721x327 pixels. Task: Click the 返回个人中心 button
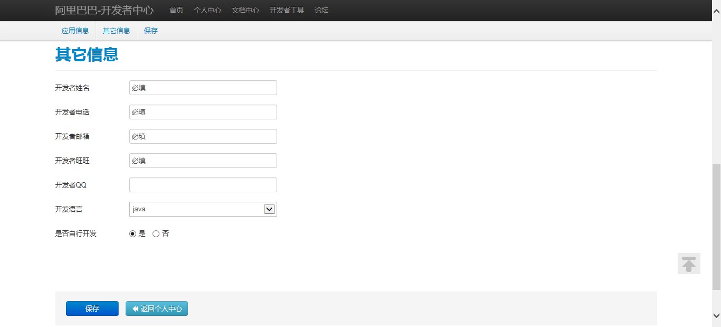[x=157, y=309]
